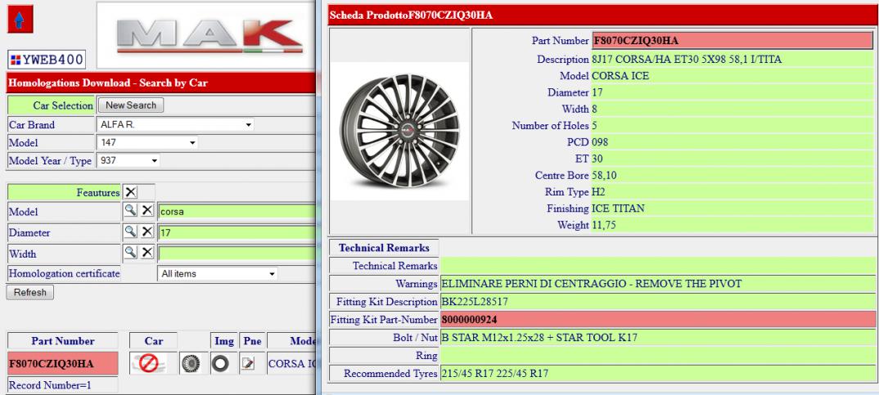879x395 pixels.
Task: Click the Refresh button
Action: (30, 293)
